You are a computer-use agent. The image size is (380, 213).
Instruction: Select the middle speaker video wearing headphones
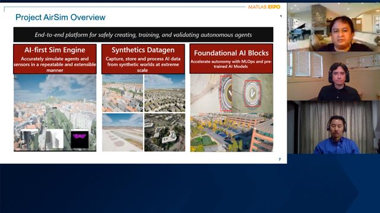click(x=334, y=76)
